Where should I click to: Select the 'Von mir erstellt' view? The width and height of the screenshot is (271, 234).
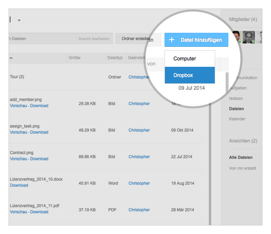242,168
